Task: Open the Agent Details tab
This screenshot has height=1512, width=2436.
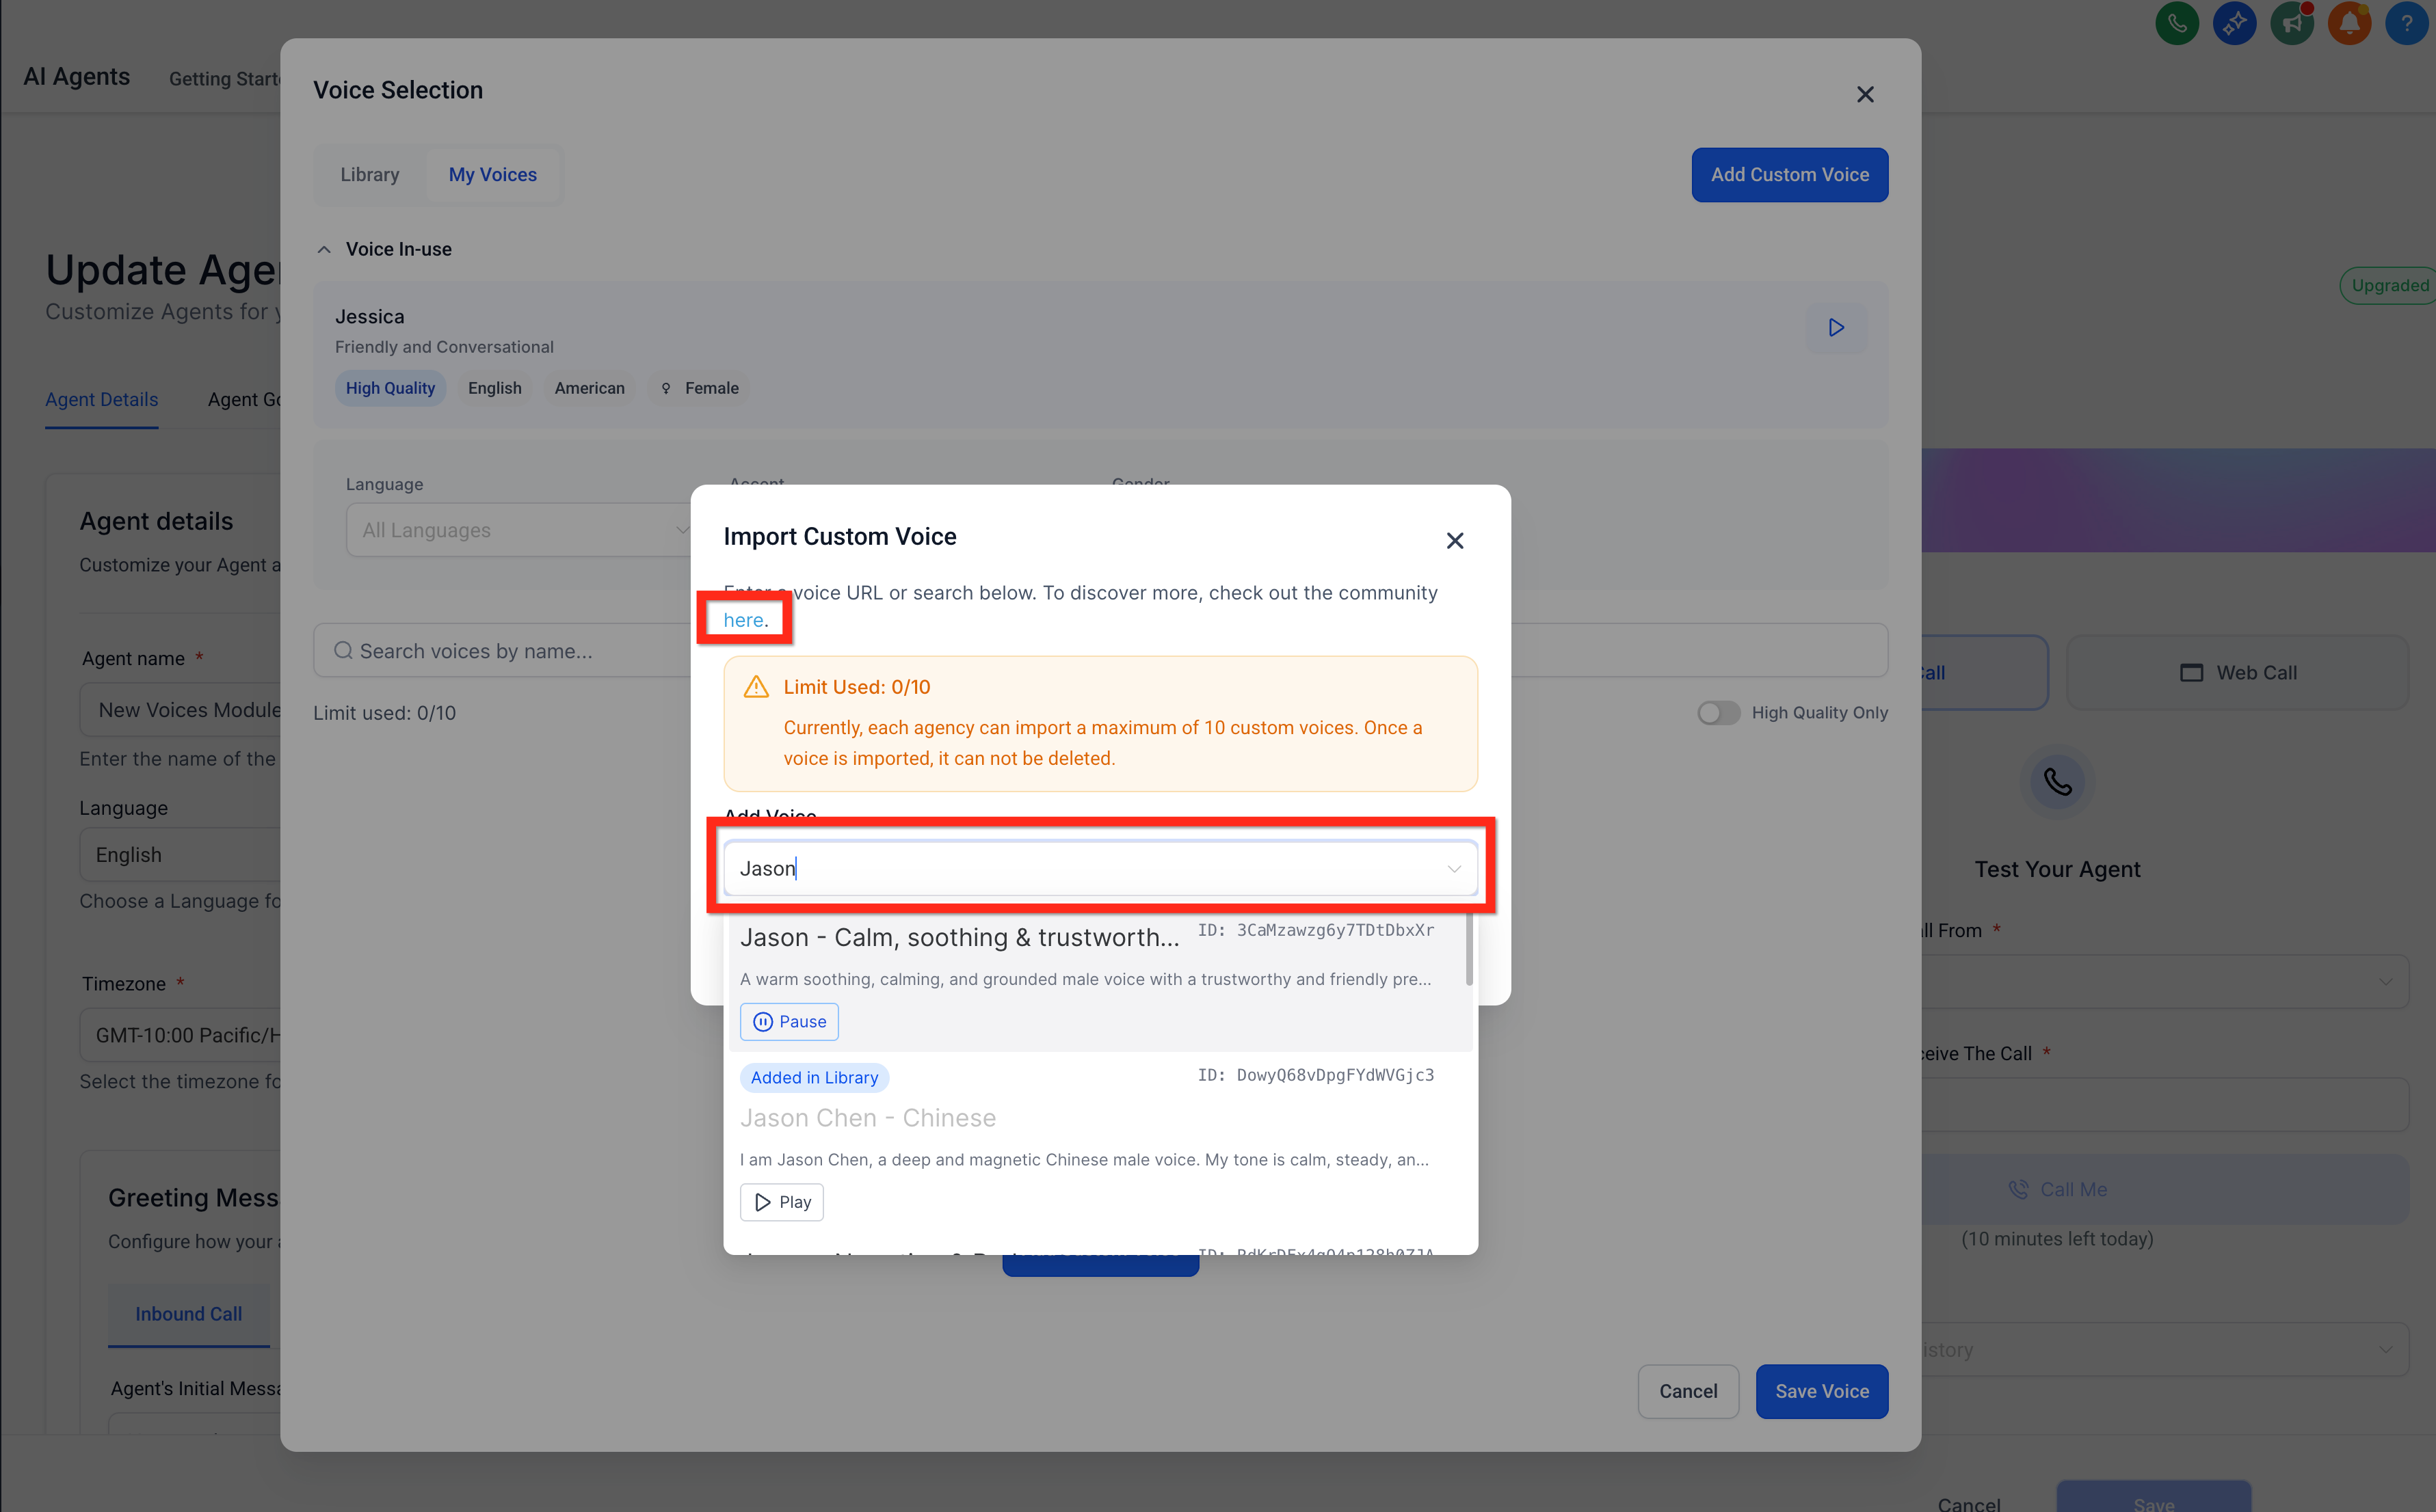Action: click(x=101, y=399)
